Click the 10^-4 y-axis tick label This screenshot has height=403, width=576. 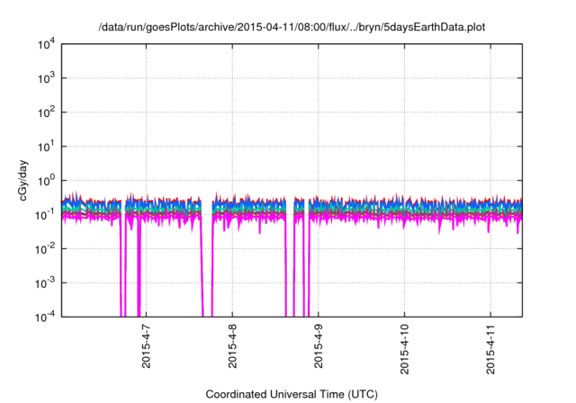(x=45, y=317)
